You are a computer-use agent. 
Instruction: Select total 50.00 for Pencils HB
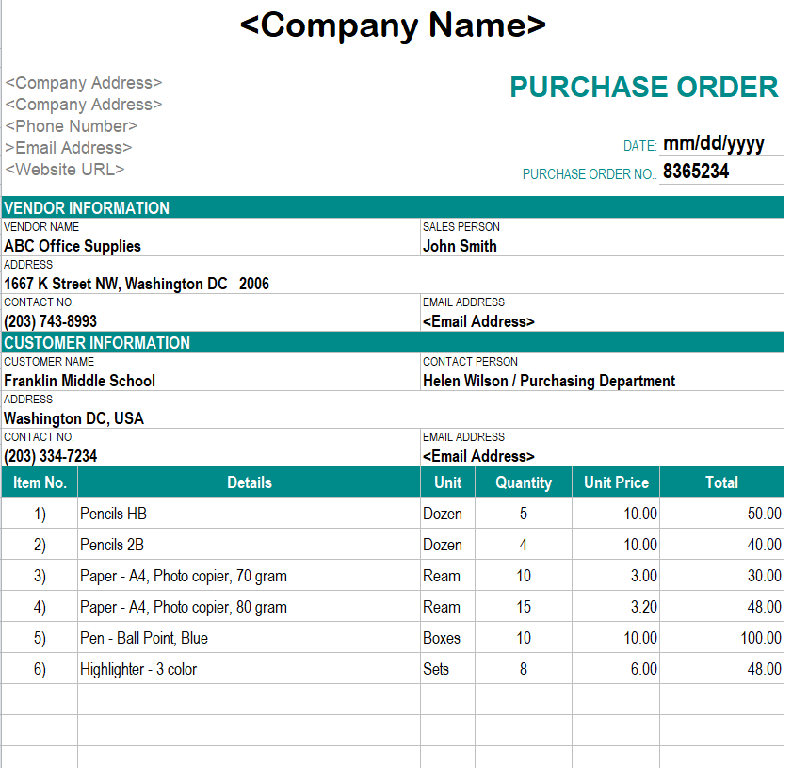721,514
